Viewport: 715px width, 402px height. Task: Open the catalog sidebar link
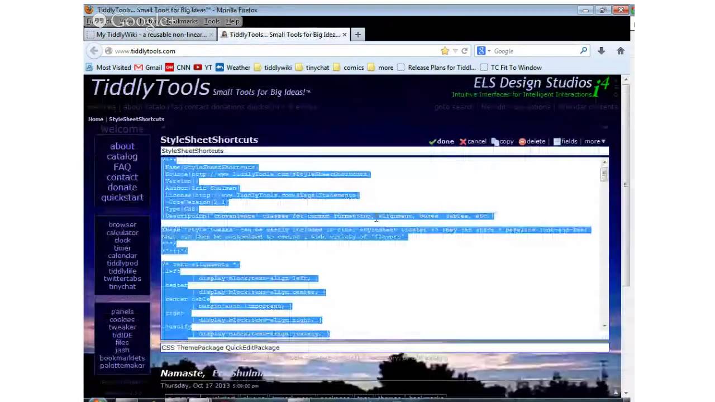[x=122, y=156]
